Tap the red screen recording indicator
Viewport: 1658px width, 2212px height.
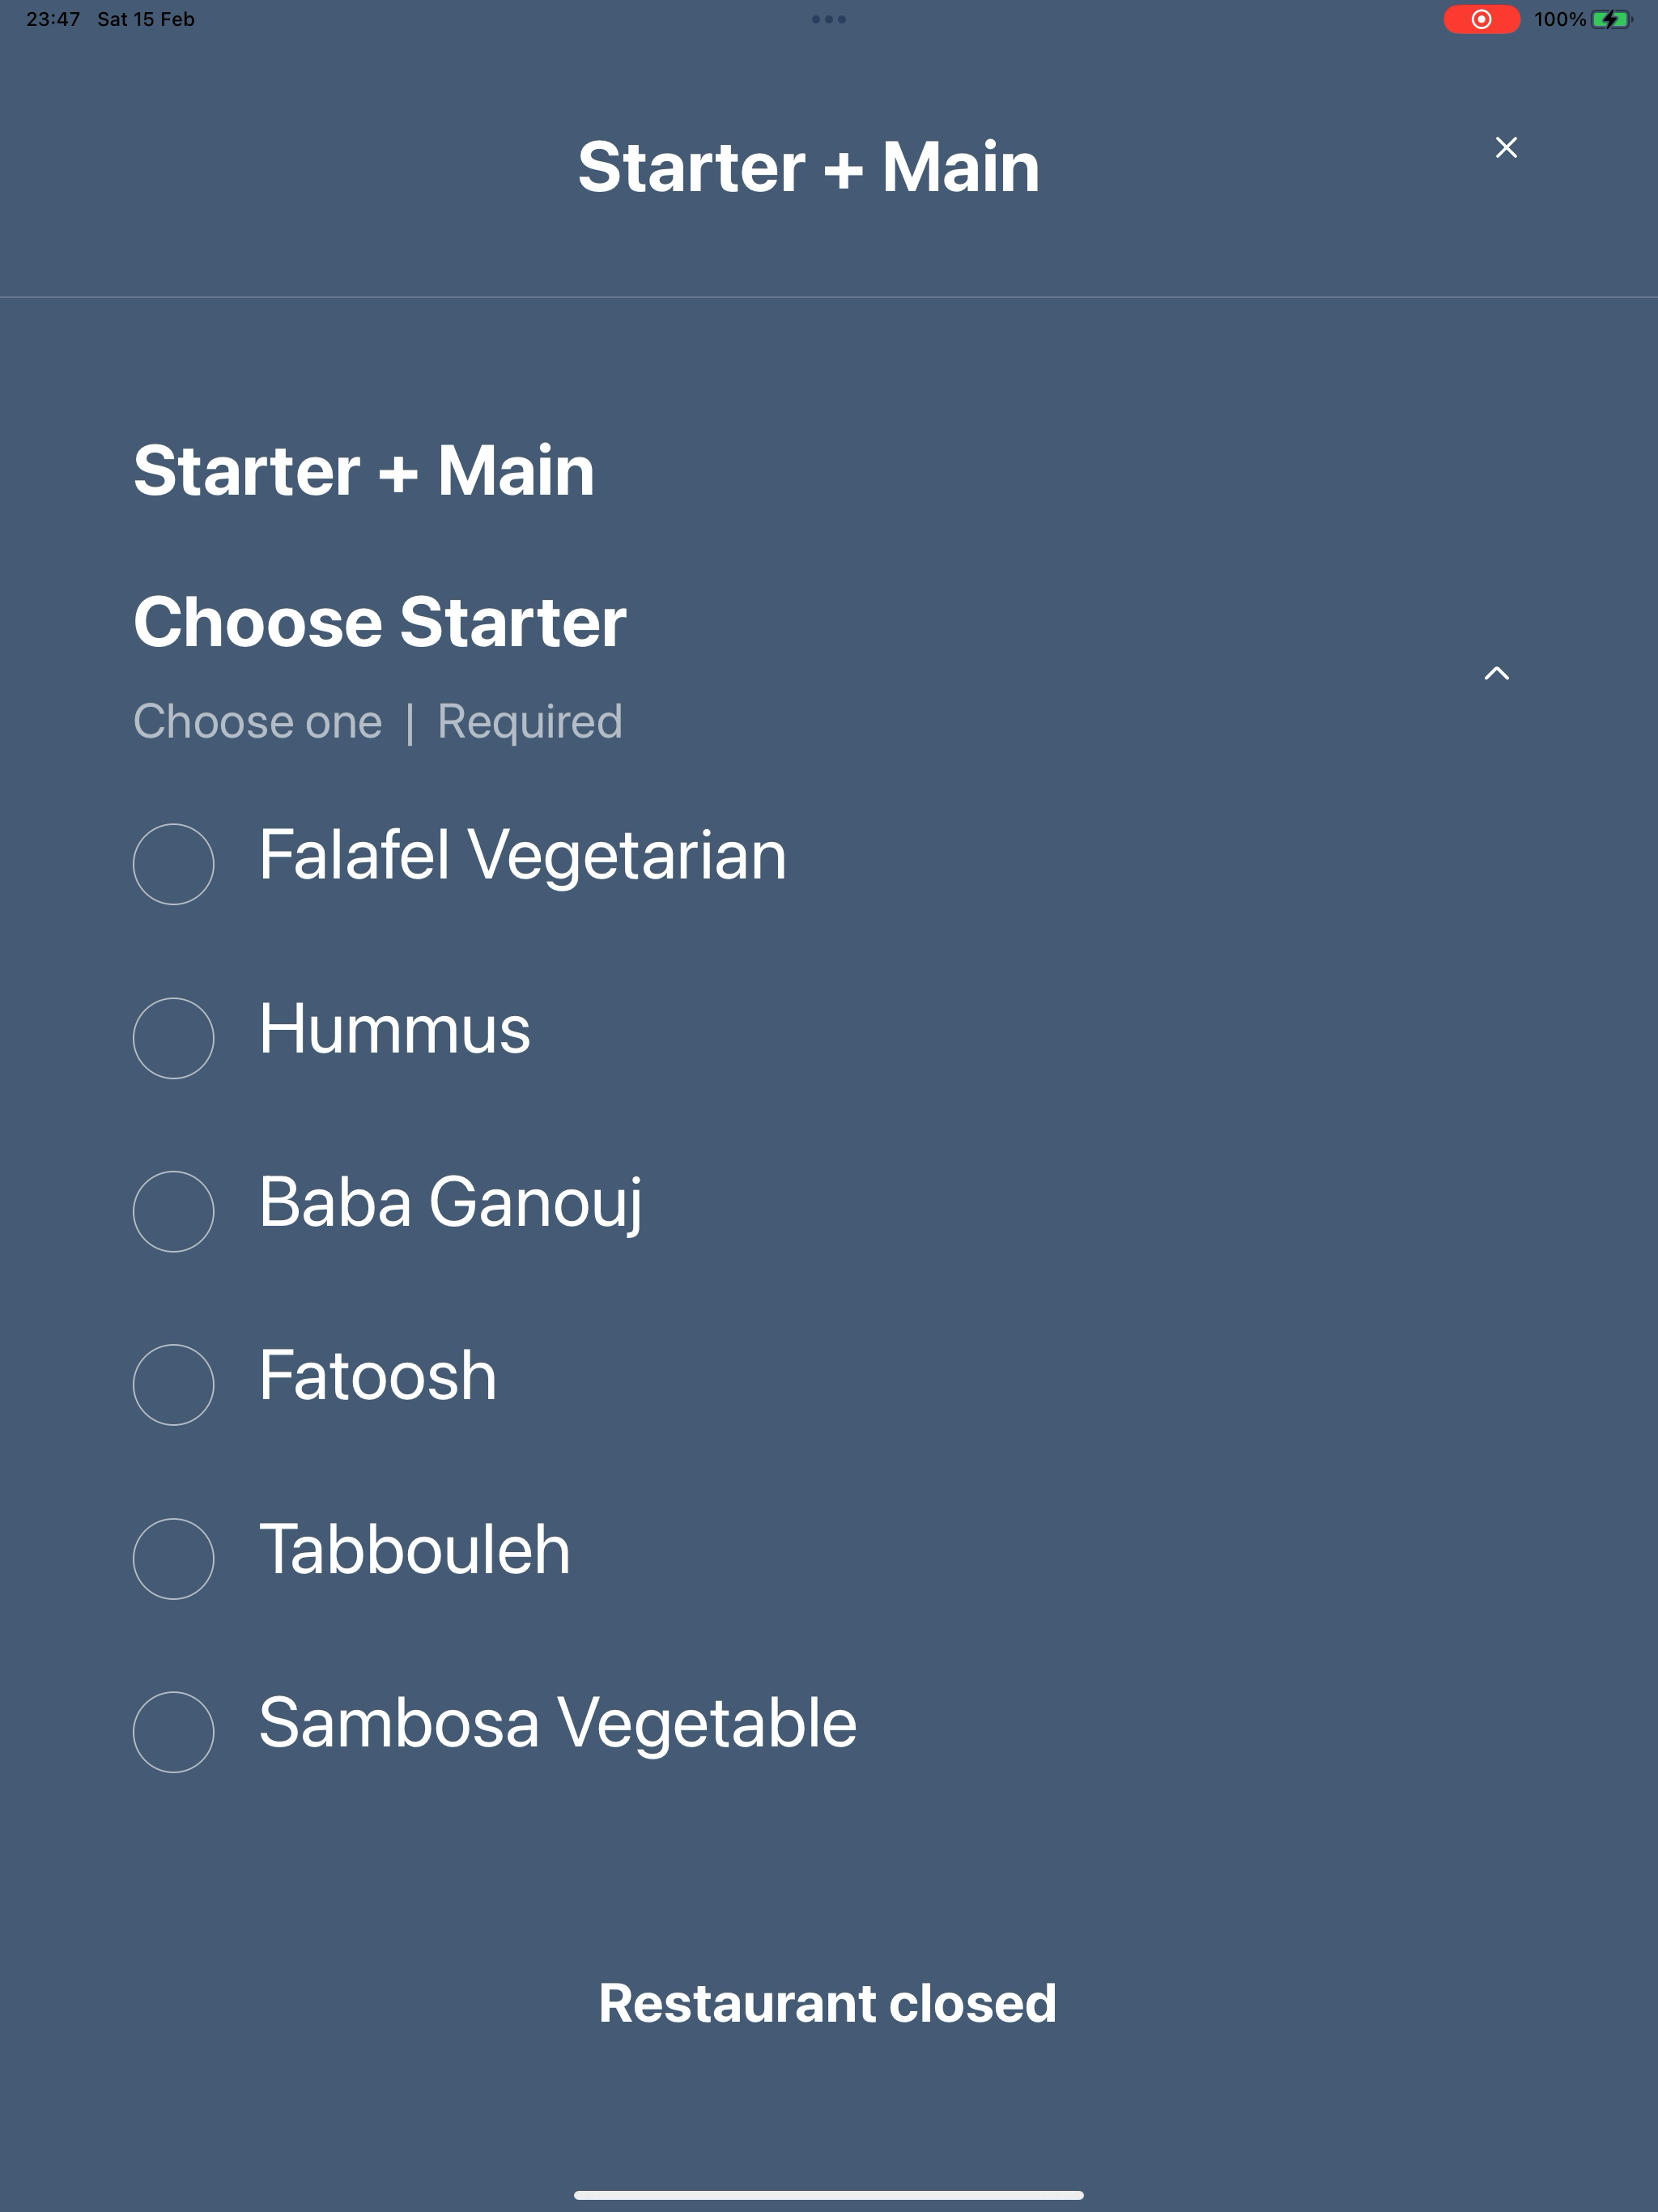pos(1481,19)
